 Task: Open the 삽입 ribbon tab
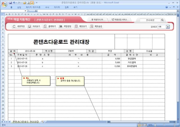point(19,7)
